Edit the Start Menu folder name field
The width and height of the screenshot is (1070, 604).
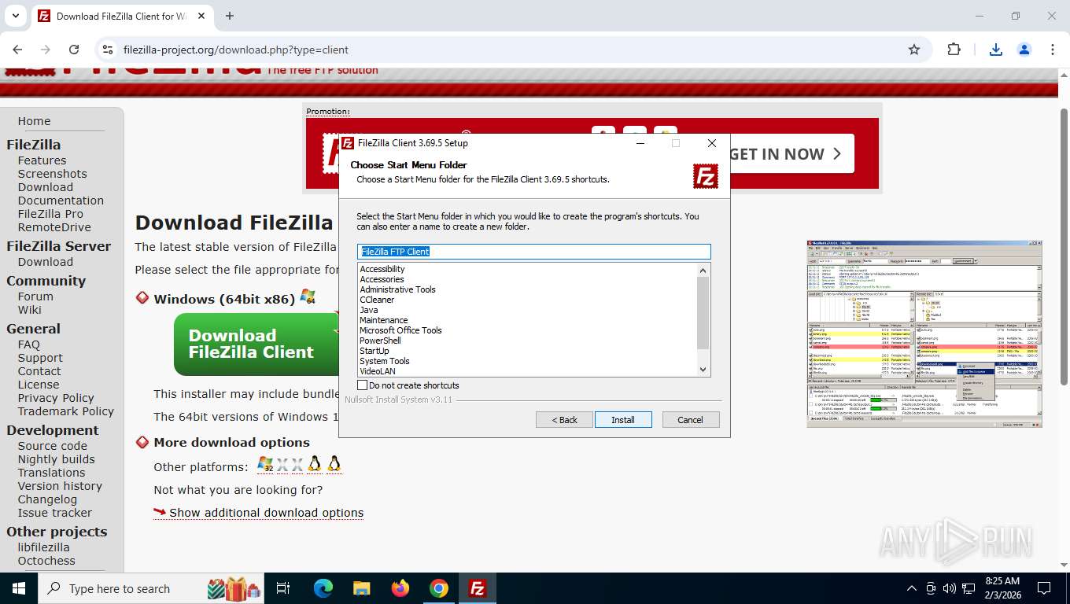coord(533,252)
